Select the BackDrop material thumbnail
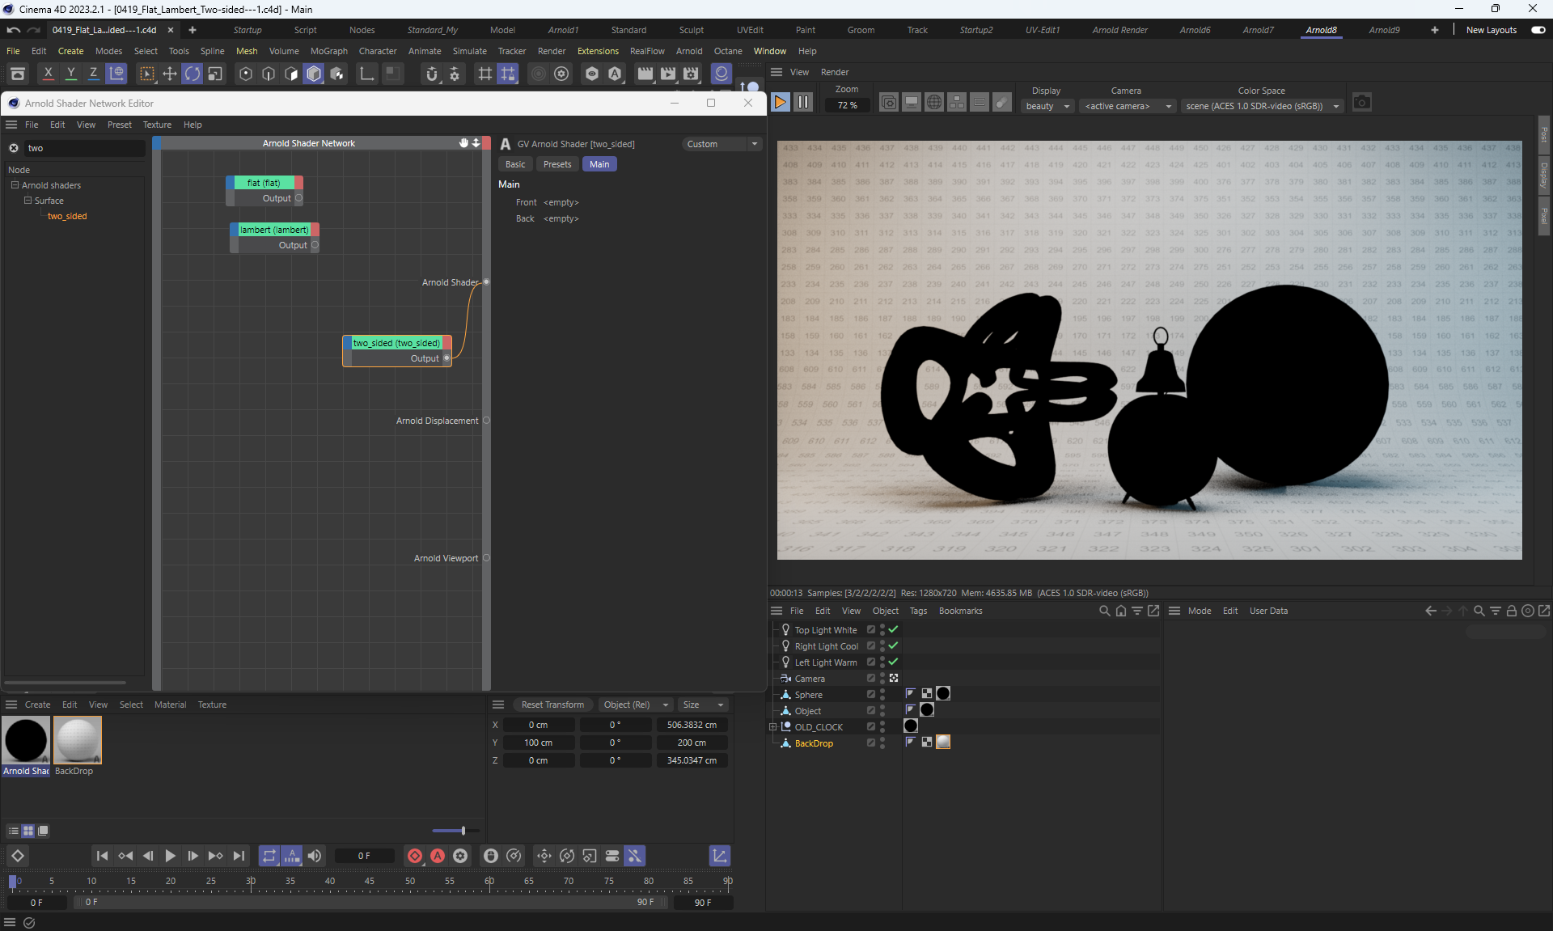The height and width of the screenshot is (931, 1553). [77, 740]
